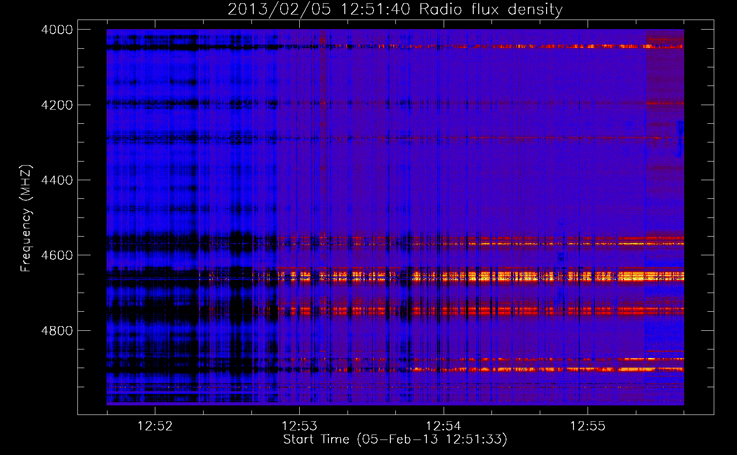Click the '4400' frequency axis label
The height and width of the screenshot is (455, 737).
[57, 180]
